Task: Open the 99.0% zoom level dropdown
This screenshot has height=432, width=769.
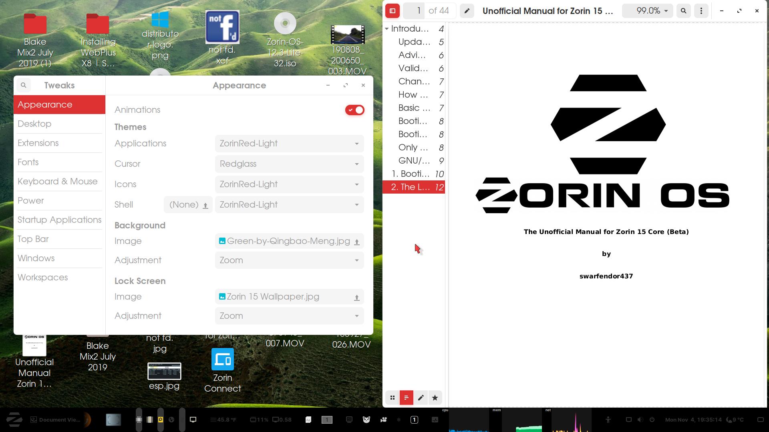Action: (647, 11)
